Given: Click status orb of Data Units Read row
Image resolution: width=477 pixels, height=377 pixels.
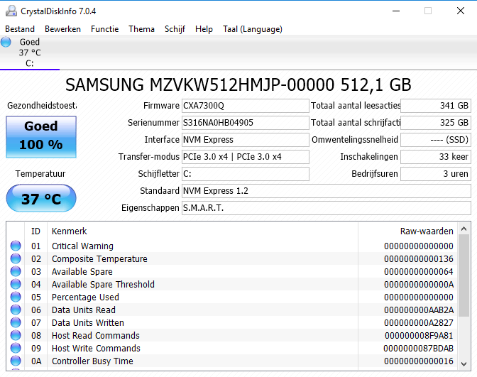Looking at the screenshot, I should pos(16,310).
